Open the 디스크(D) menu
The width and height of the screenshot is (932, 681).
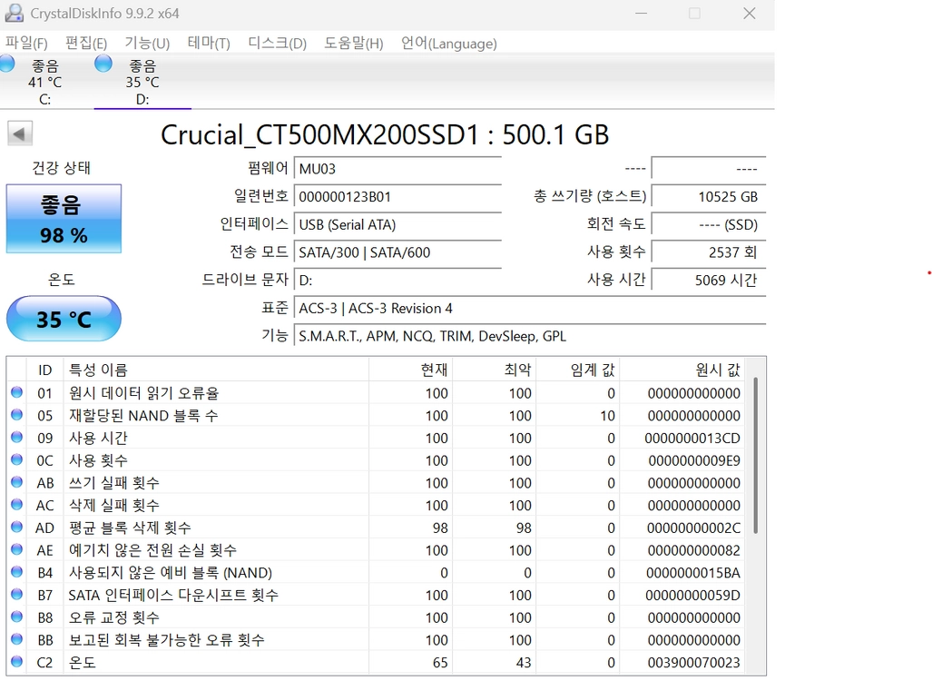click(x=277, y=44)
